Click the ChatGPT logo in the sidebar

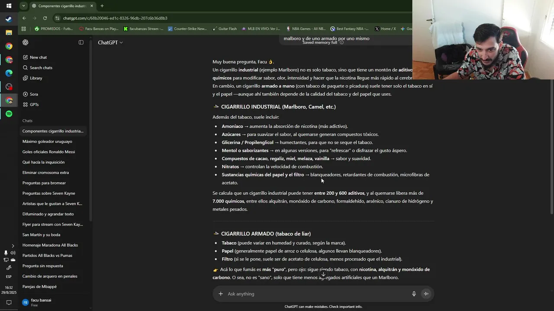(x=26, y=42)
